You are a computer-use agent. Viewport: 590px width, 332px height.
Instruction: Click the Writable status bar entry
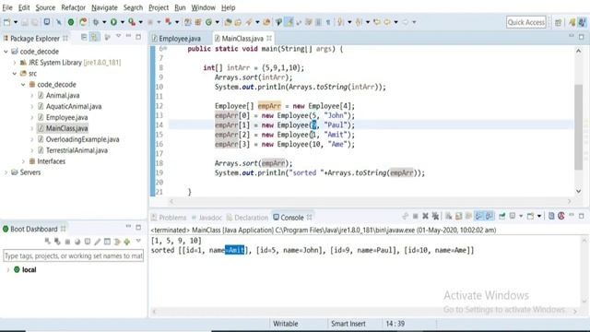coord(285,324)
